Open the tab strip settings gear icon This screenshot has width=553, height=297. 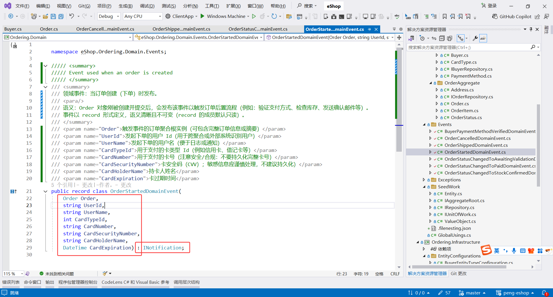[x=401, y=29]
